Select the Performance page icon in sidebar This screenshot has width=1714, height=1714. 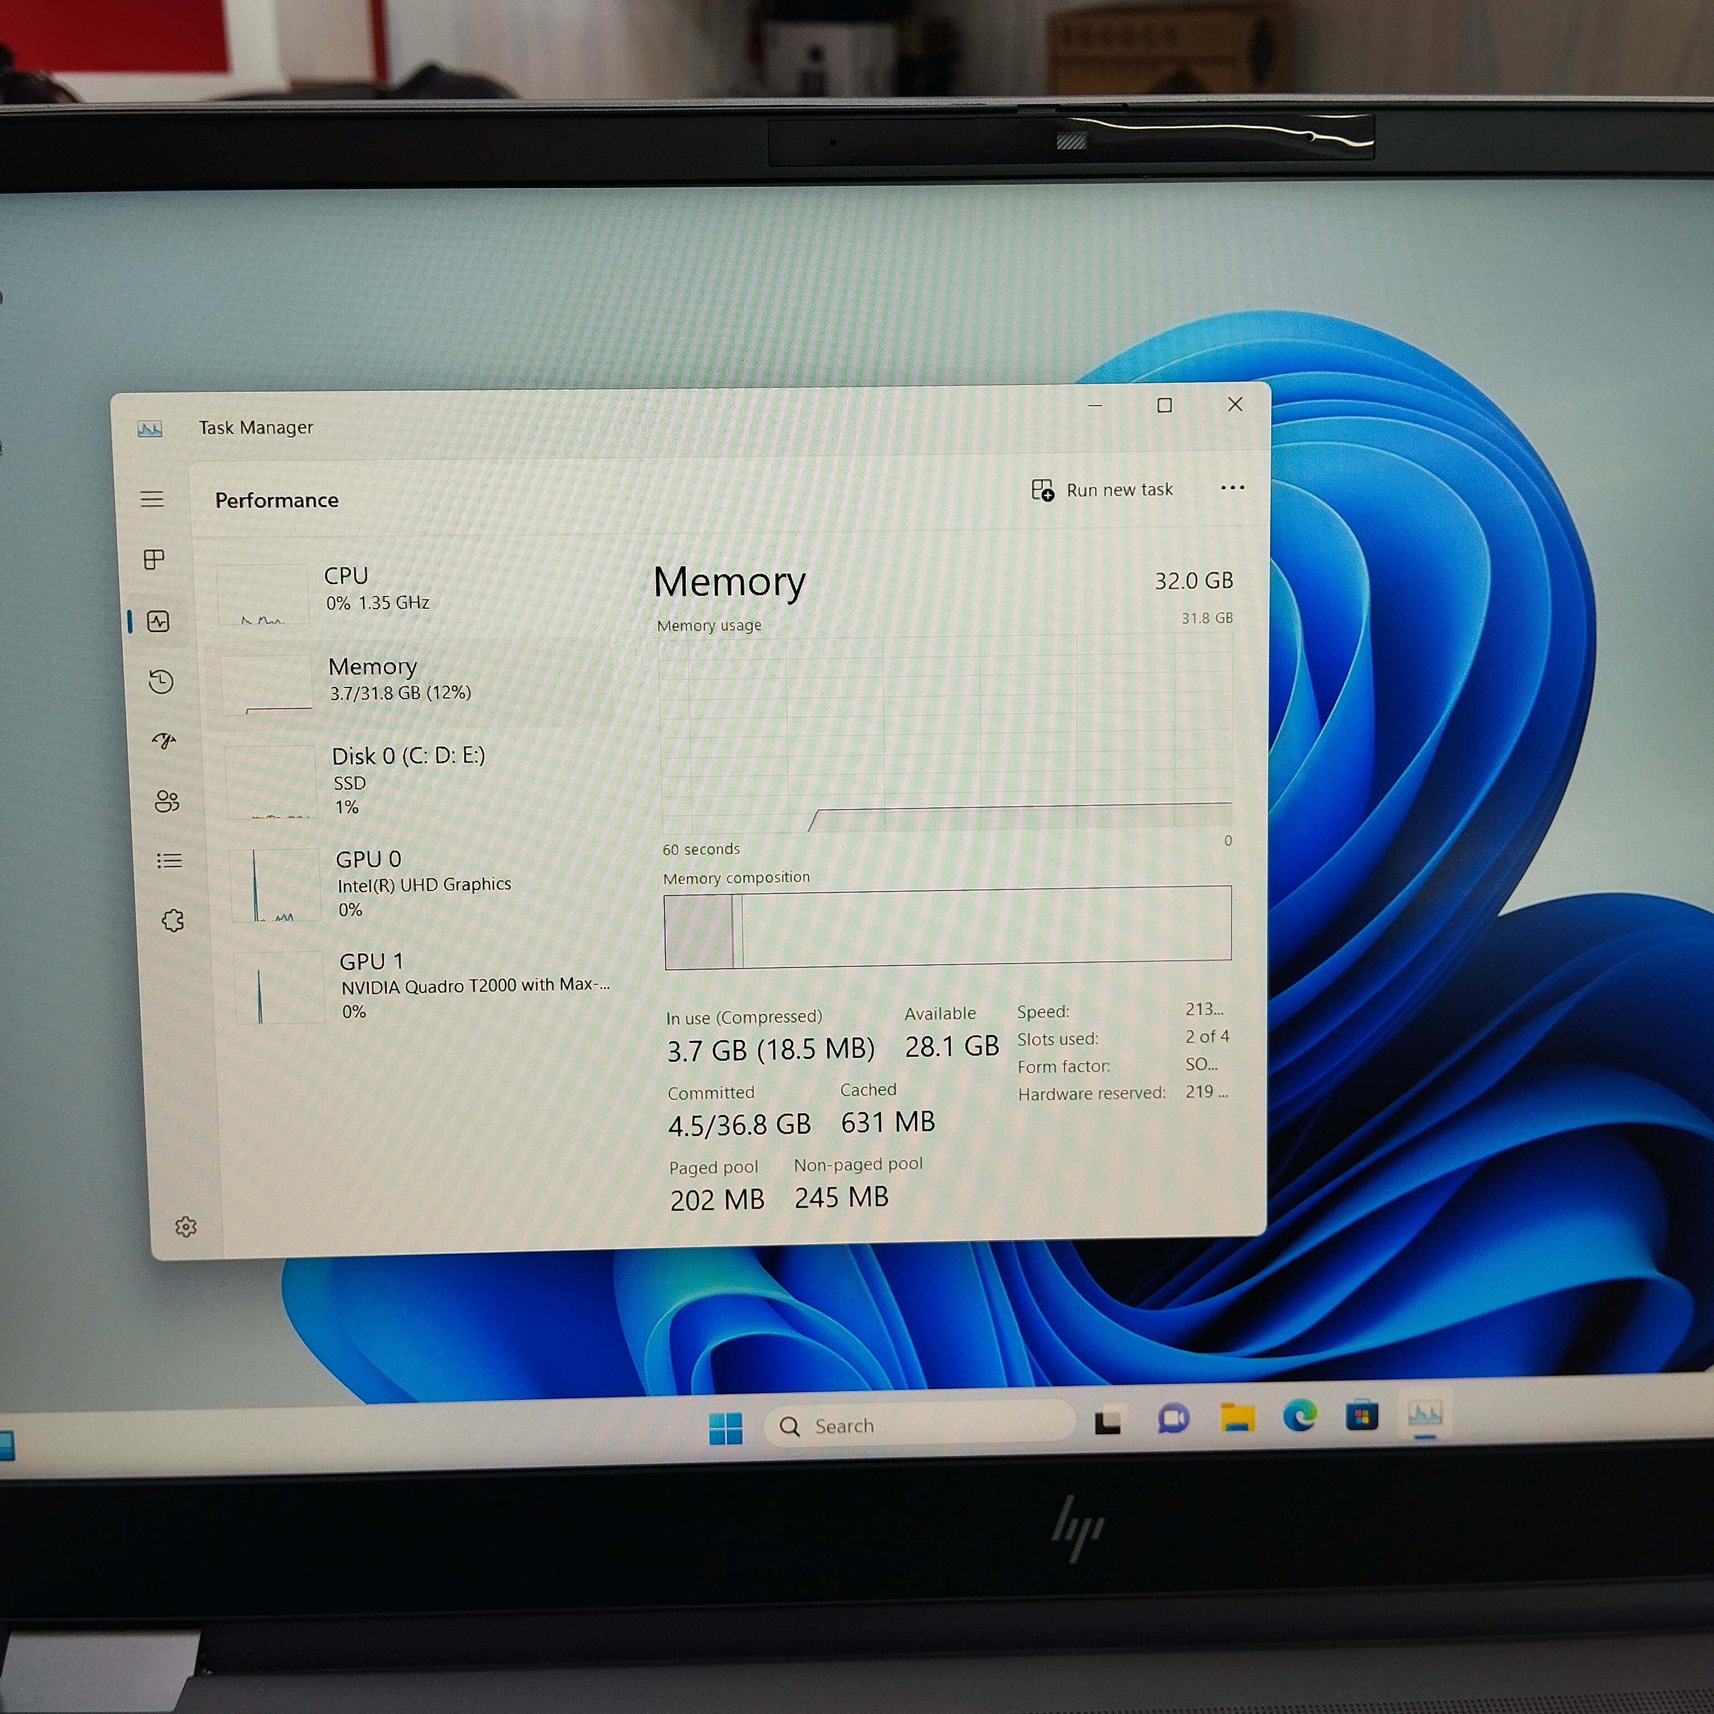pos(159,621)
